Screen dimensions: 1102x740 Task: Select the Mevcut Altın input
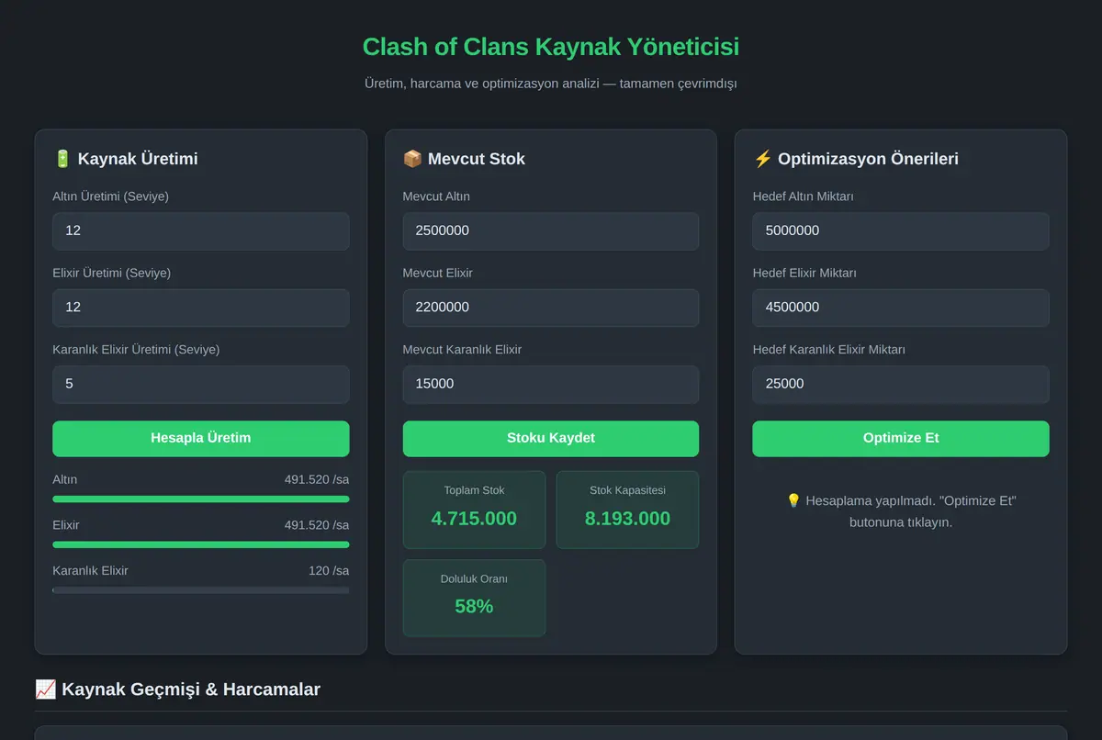(551, 231)
